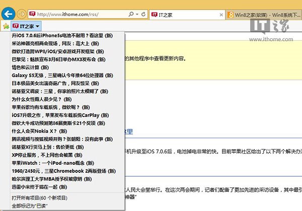This screenshot has height=211, width=302.
Task: Choose 打开所有项目(60 个新项目)
Action: (67, 198)
